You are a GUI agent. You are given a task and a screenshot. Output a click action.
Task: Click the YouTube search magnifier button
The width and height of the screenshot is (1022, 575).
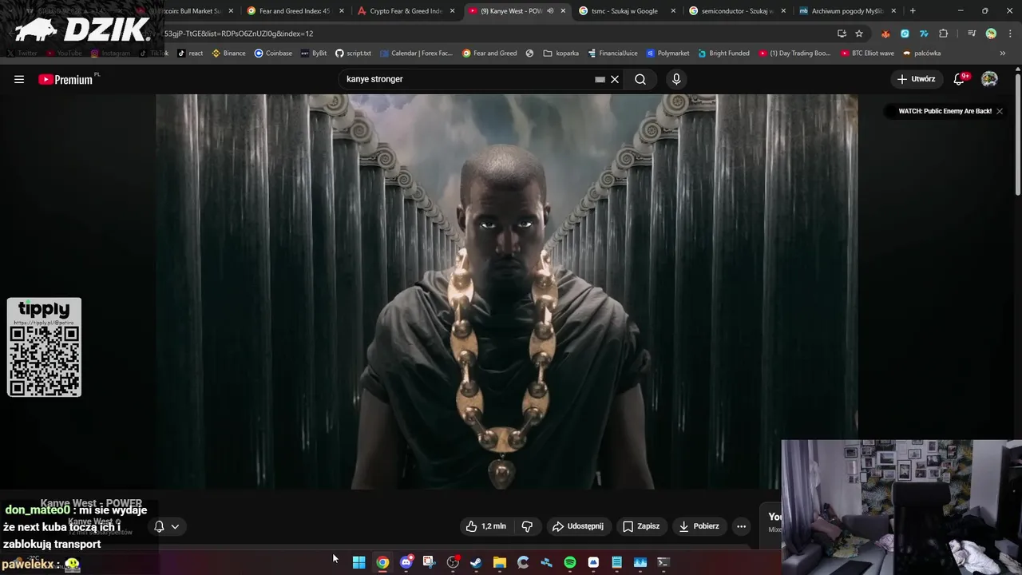(x=640, y=79)
